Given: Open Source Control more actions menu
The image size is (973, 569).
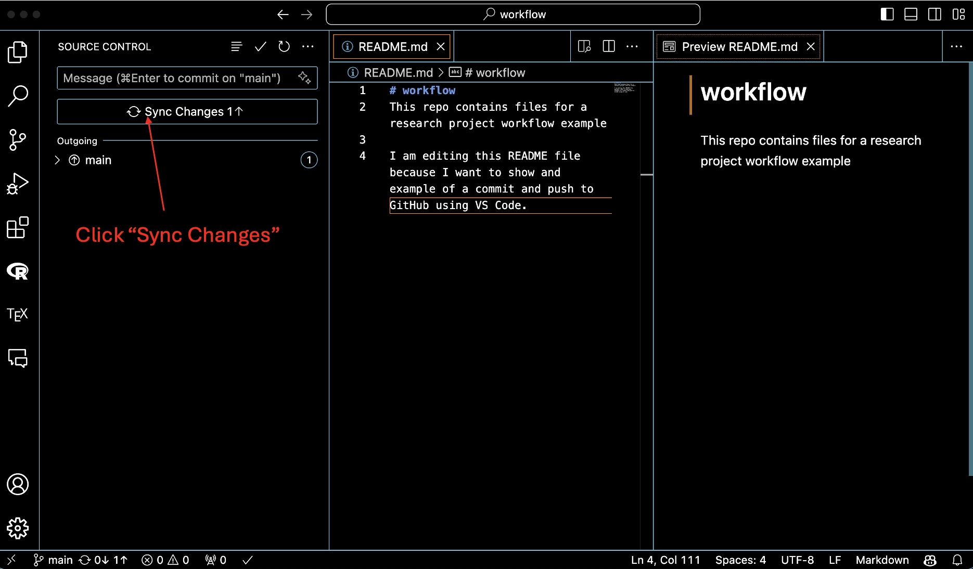Looking at the screenshot, I should (x=308, y=47).
